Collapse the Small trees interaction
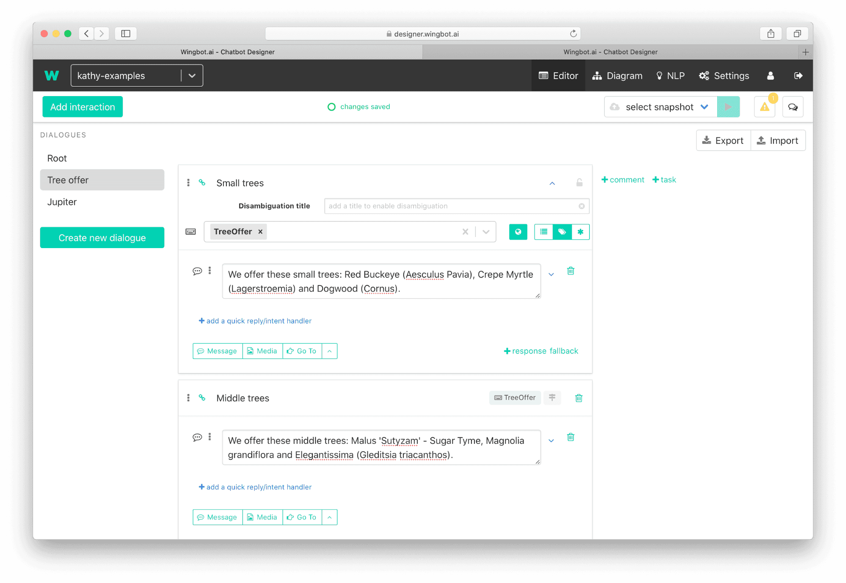846x583 pixels. click(x=552, y=183)
